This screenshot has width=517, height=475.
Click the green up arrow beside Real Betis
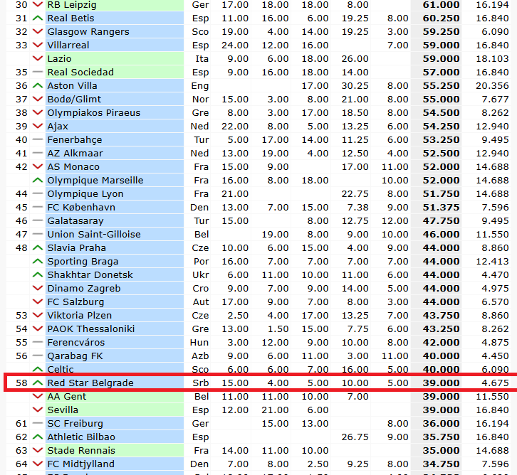[x=38, y=18]
